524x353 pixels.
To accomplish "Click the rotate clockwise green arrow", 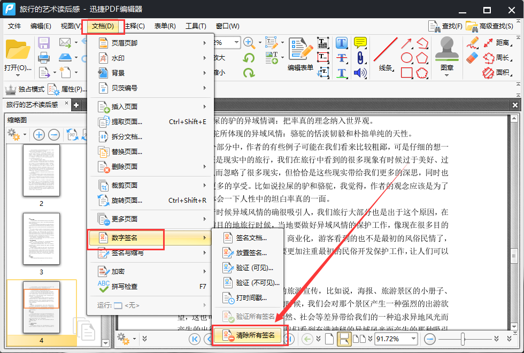I will click(249, 73).
